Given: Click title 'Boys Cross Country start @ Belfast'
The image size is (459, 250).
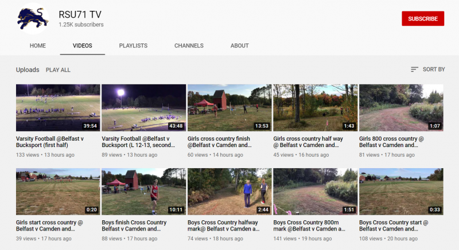Looking at the screenshot, I should pyautogui.click(x=394, y=225).
